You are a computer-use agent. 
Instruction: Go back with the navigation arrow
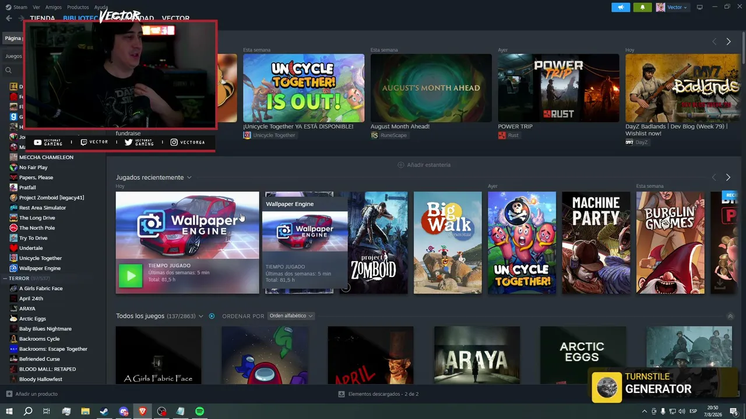[x=9, y=18]
